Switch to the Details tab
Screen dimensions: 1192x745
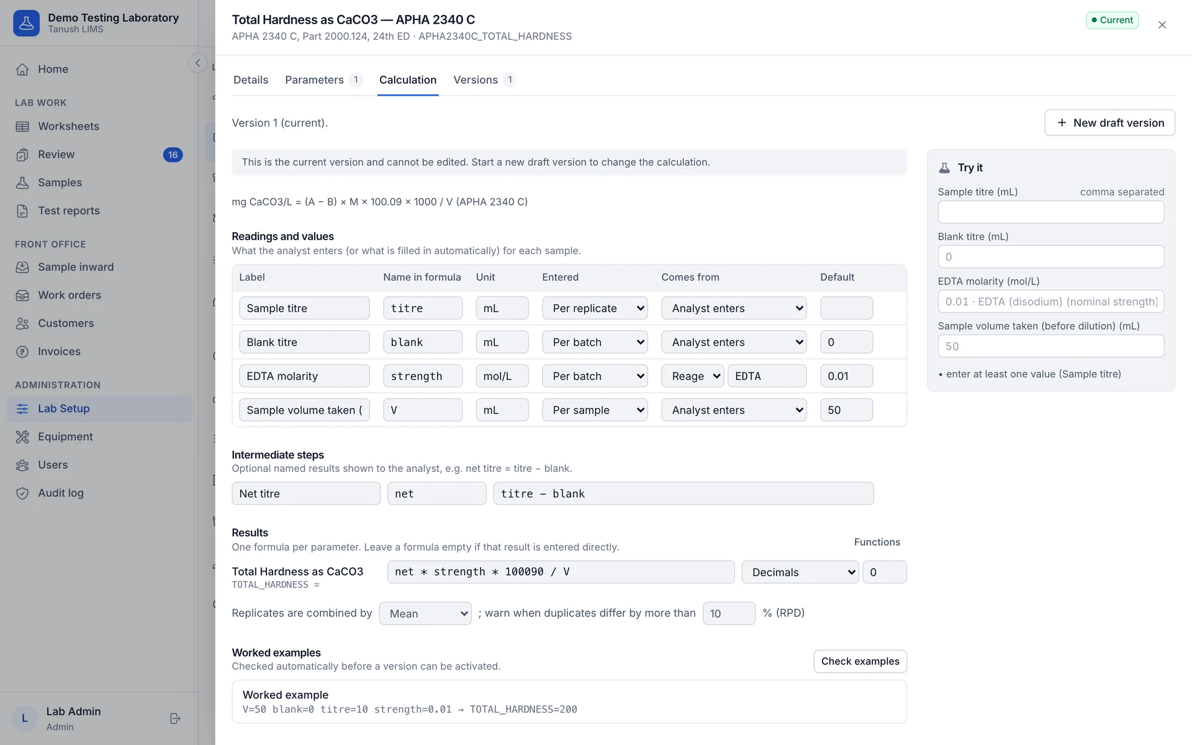coord(251,80)
